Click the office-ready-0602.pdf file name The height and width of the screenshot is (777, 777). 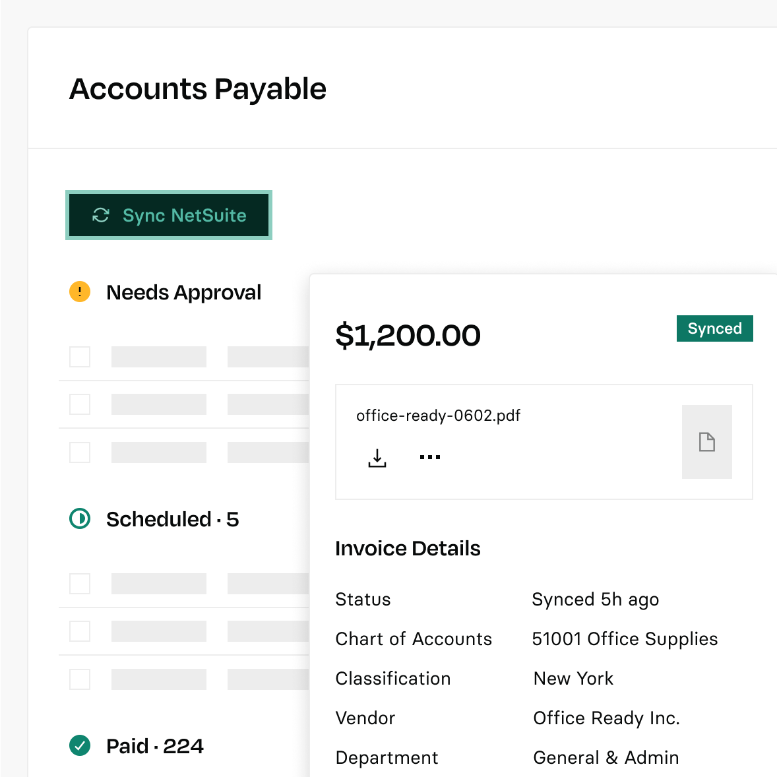coord(438,416)
